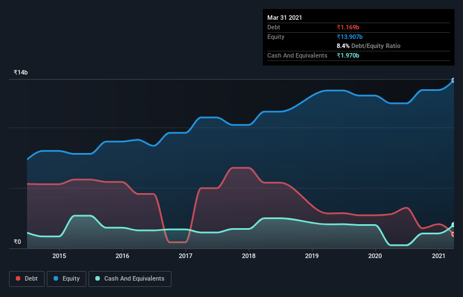Click the ₹14b y-axis label
The height and width of the screenshot is (297, 463).
[21, 72]
